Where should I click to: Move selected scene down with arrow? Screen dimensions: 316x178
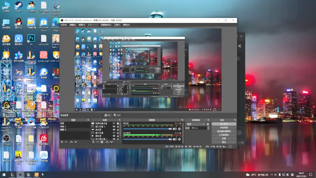click(x=76, y=142)
